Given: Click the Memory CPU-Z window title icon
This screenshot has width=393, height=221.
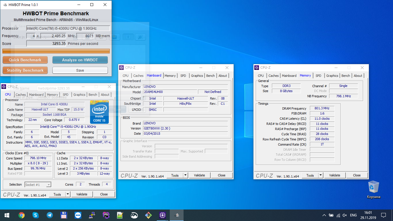Looking at the screenshot, I should pyautogui.click(x=257, y=68).
